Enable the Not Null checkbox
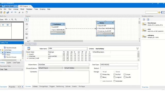 114,74
